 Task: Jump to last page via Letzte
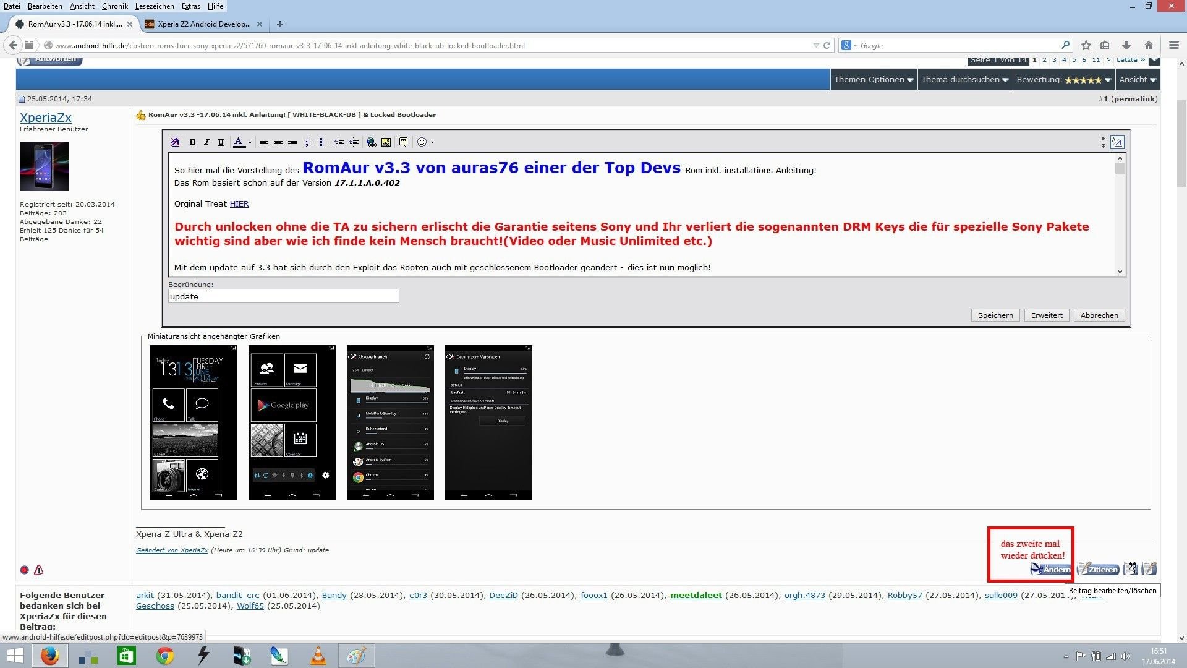(x=1131, y=60)
